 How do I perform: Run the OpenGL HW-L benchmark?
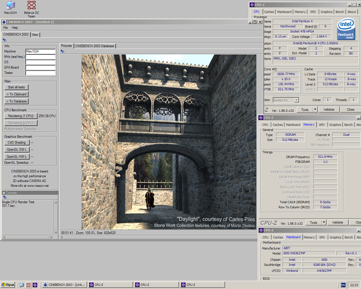(17, 157)
